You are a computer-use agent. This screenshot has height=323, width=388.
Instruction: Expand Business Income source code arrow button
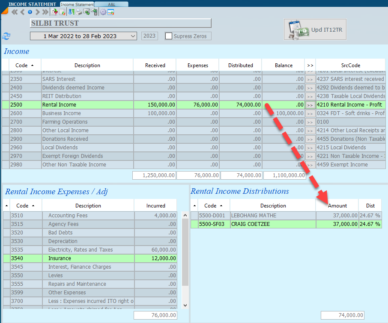pos(310,113)
